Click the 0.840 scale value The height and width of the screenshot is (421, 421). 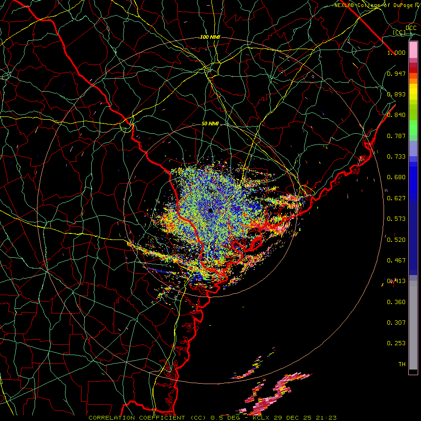(396, 115)
